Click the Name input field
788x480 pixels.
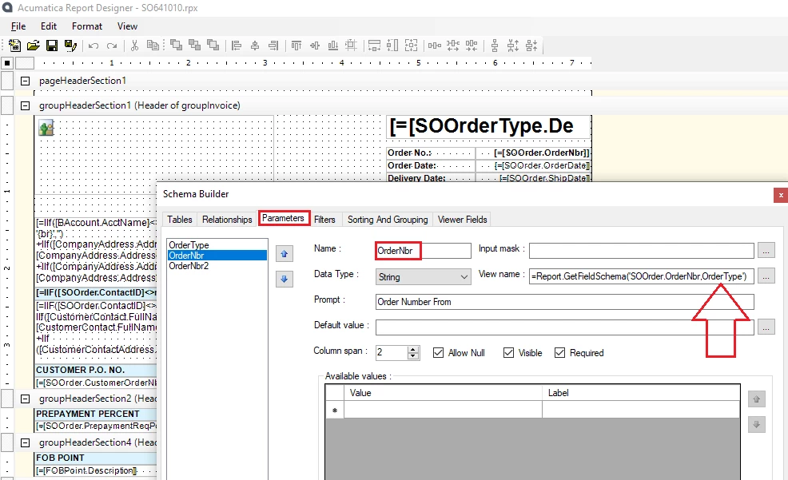423,251
